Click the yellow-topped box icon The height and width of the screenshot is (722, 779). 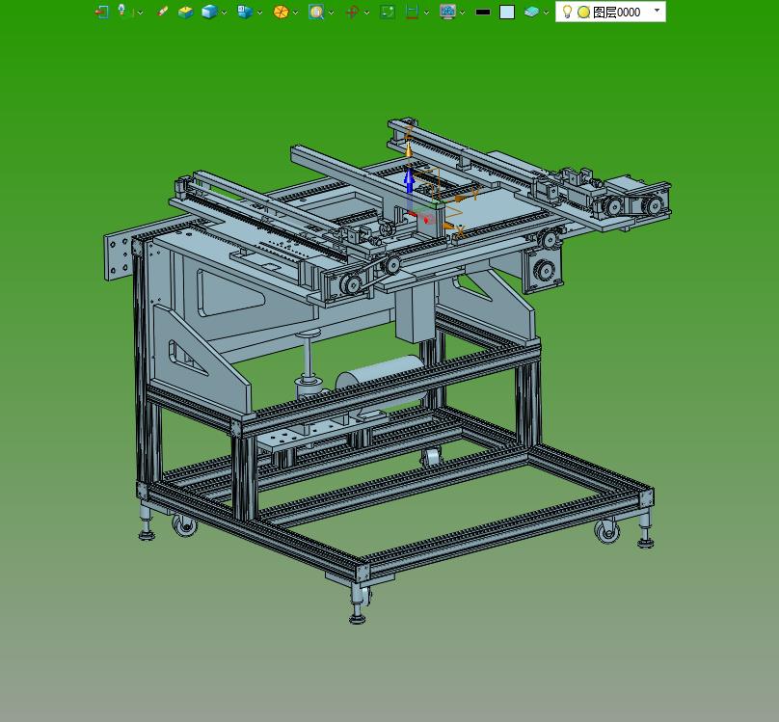[186, 12]
